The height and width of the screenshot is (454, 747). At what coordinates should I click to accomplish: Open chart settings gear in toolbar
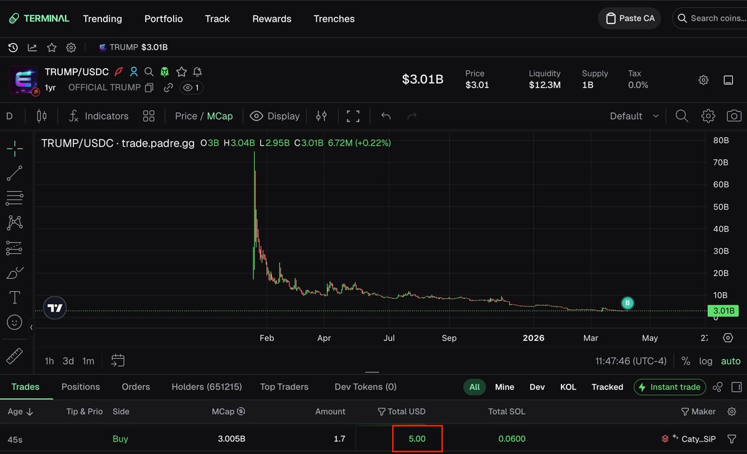point(708,116)
